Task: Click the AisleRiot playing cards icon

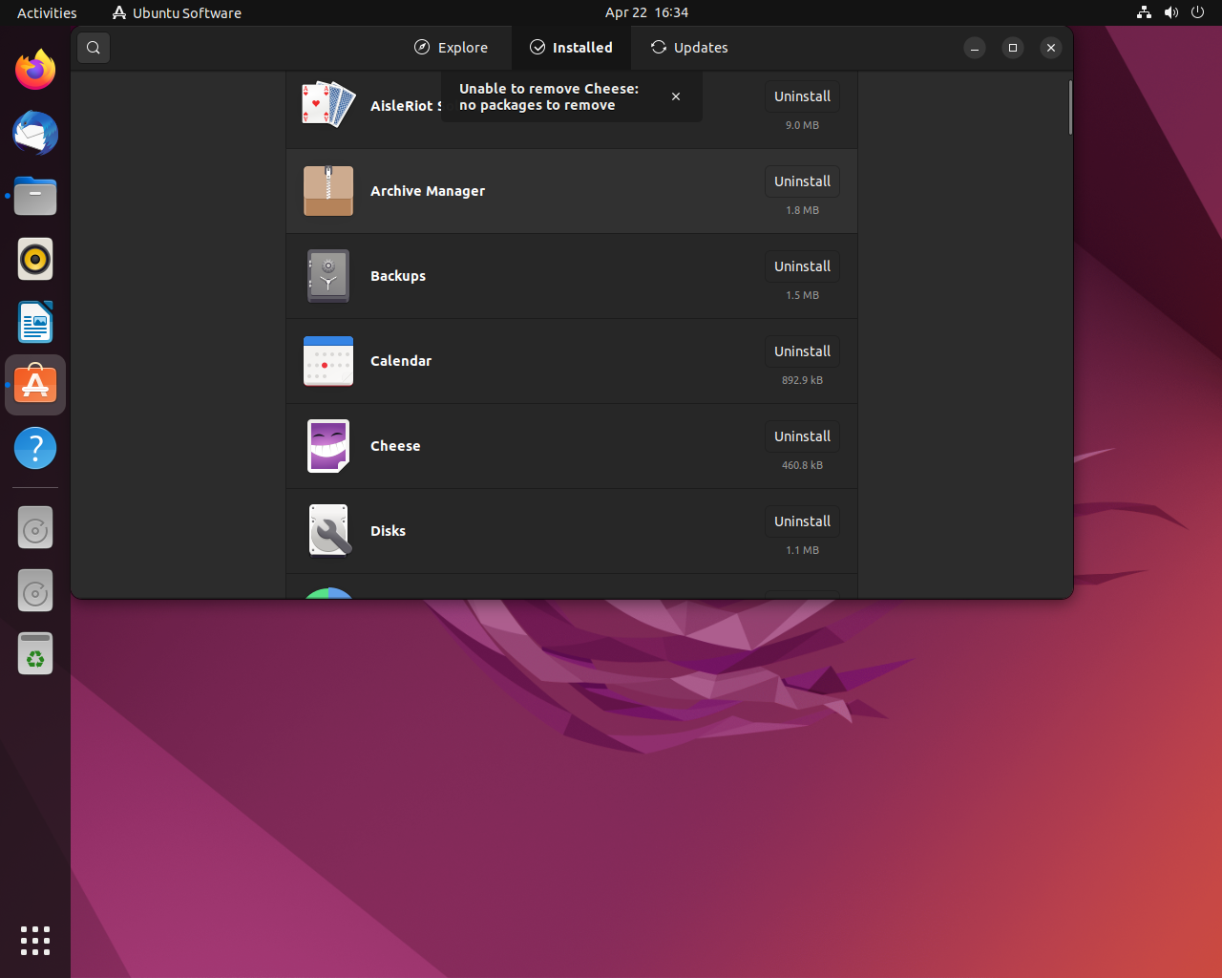Action: pyautogui.click(x=328, y=104)
